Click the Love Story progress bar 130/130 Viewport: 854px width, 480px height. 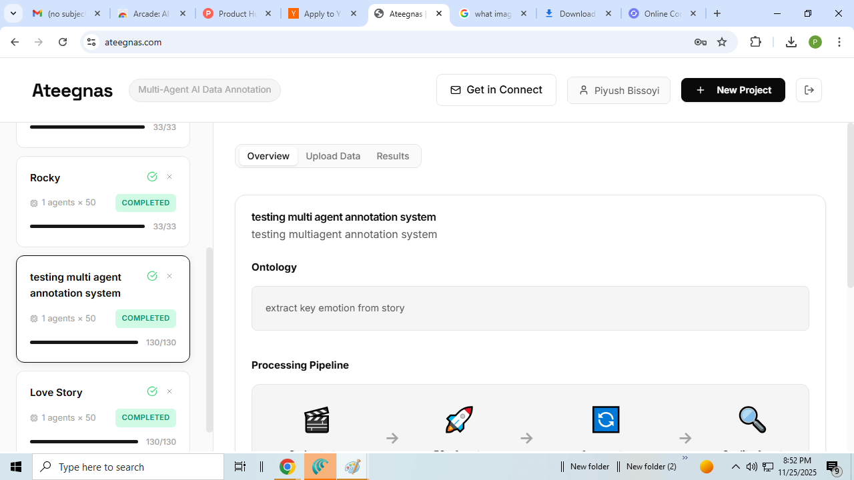tap(84, 441)
